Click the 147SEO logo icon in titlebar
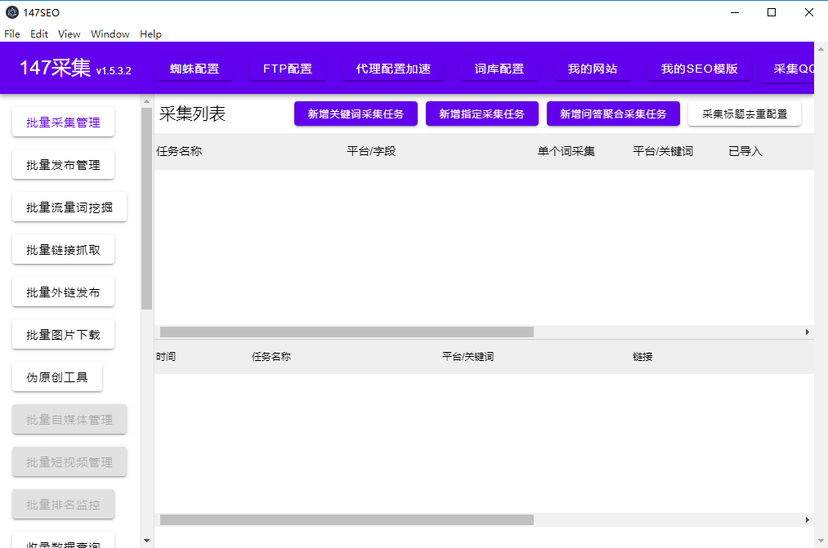828x548 pixels. (11, 12)
